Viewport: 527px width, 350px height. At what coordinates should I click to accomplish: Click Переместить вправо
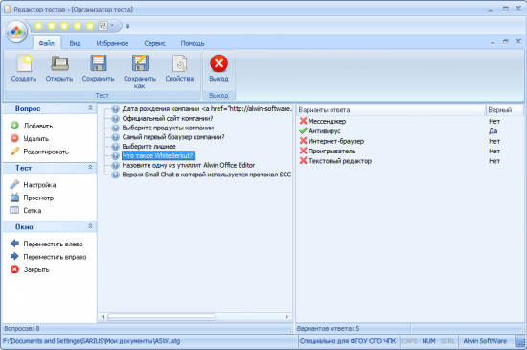(x=49, y=257)
